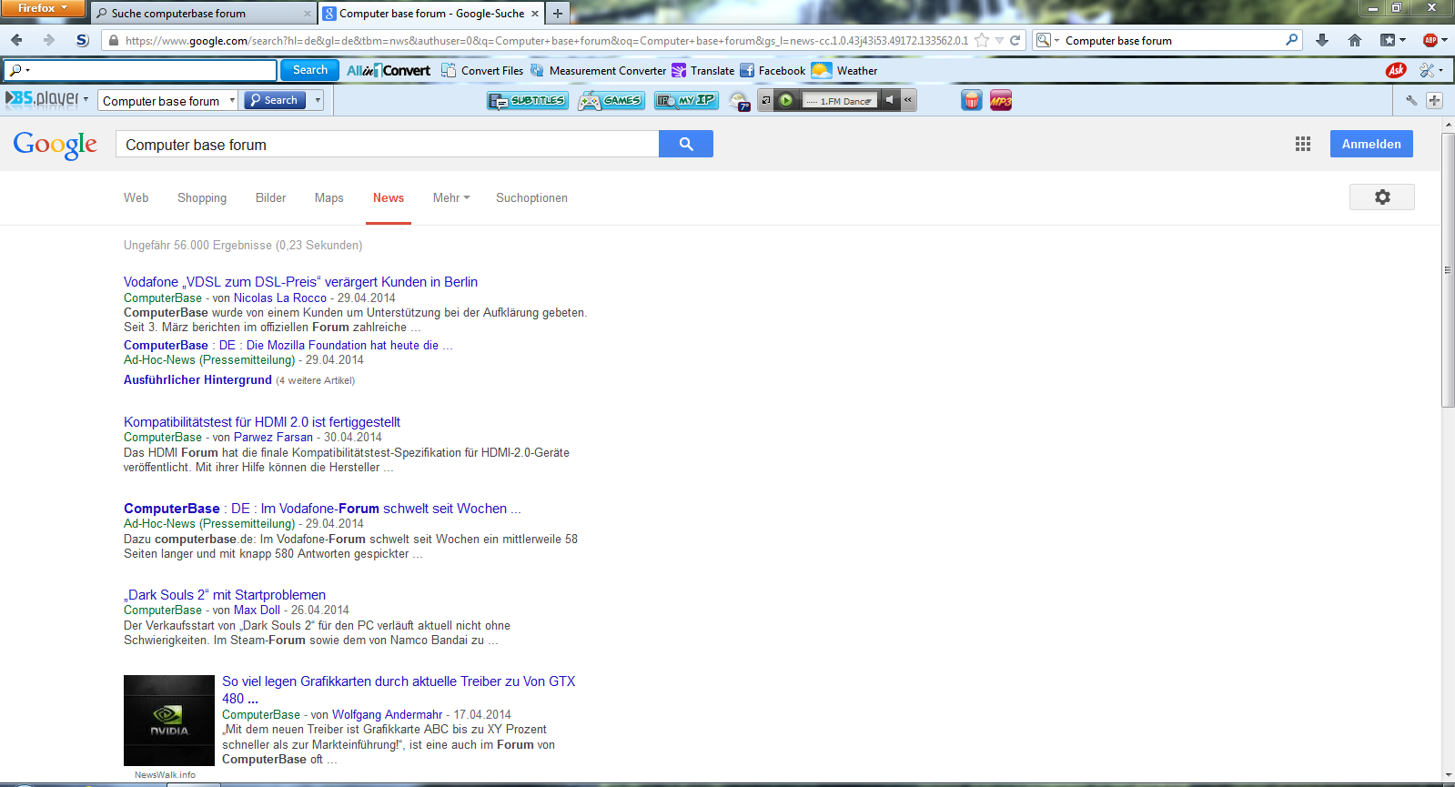Focus the AllinOne Convert toolbar search field
This screenshot has height=787, width=1455.
140,70
